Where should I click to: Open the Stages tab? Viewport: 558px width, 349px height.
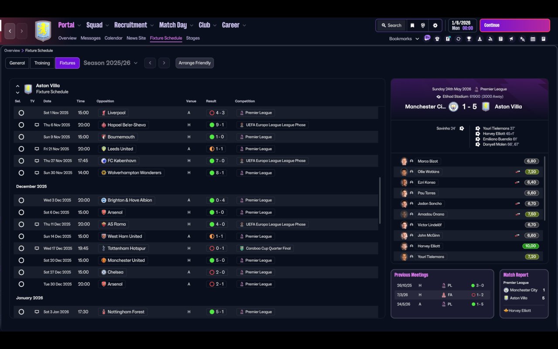(193, 38)
